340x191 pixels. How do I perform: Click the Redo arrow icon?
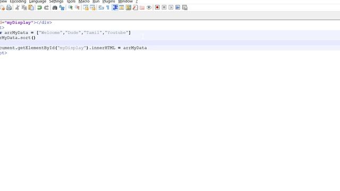(46, 7)
